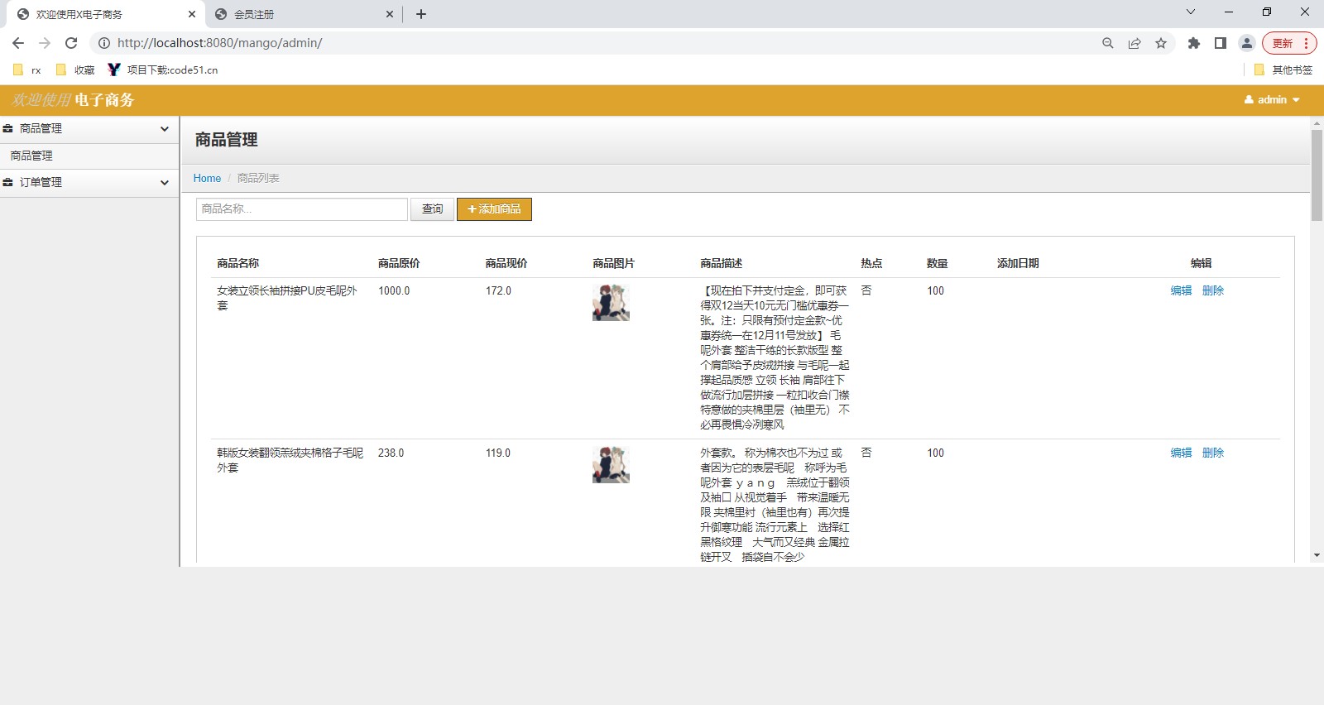
Task: Click the 商品描述 column header
Action: pyautogui.click(x=721, y=264)
